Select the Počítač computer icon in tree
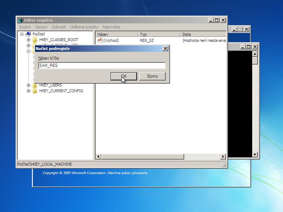The image size is (283, 212). (28, 34)
